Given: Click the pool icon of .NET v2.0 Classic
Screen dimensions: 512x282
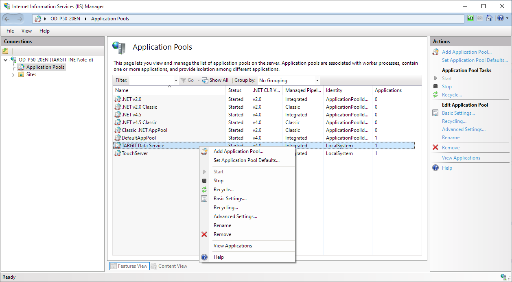Looking at the screenshot, I should click(x=118, y=107).
